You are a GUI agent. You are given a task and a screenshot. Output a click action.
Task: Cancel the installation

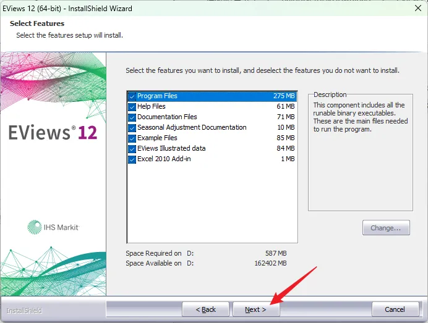coord(395,309)
